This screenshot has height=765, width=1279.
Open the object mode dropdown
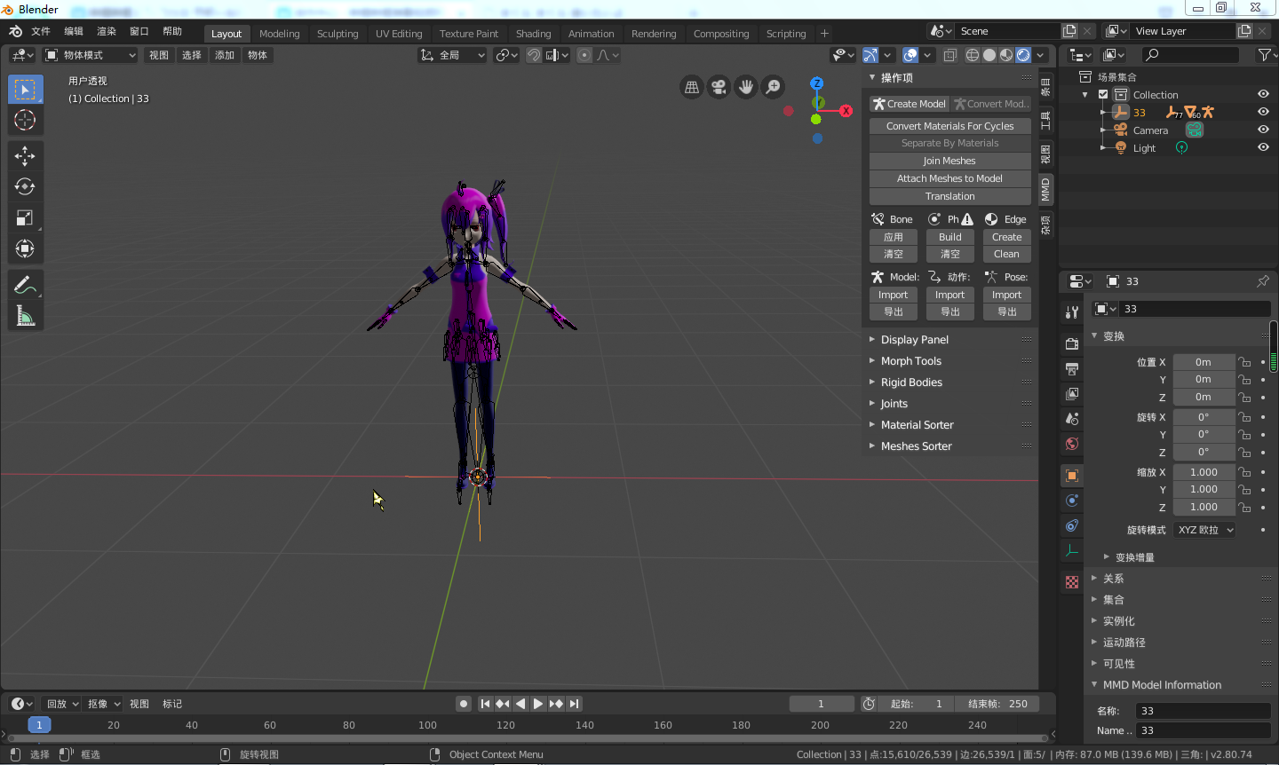tap(91, 55)
